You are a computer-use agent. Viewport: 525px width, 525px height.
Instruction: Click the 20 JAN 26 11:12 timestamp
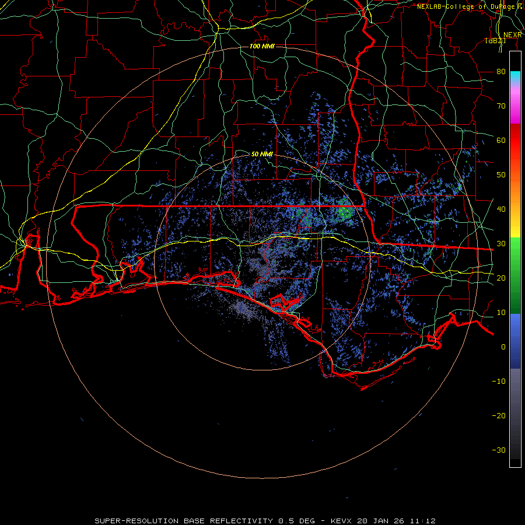(396, 521)
